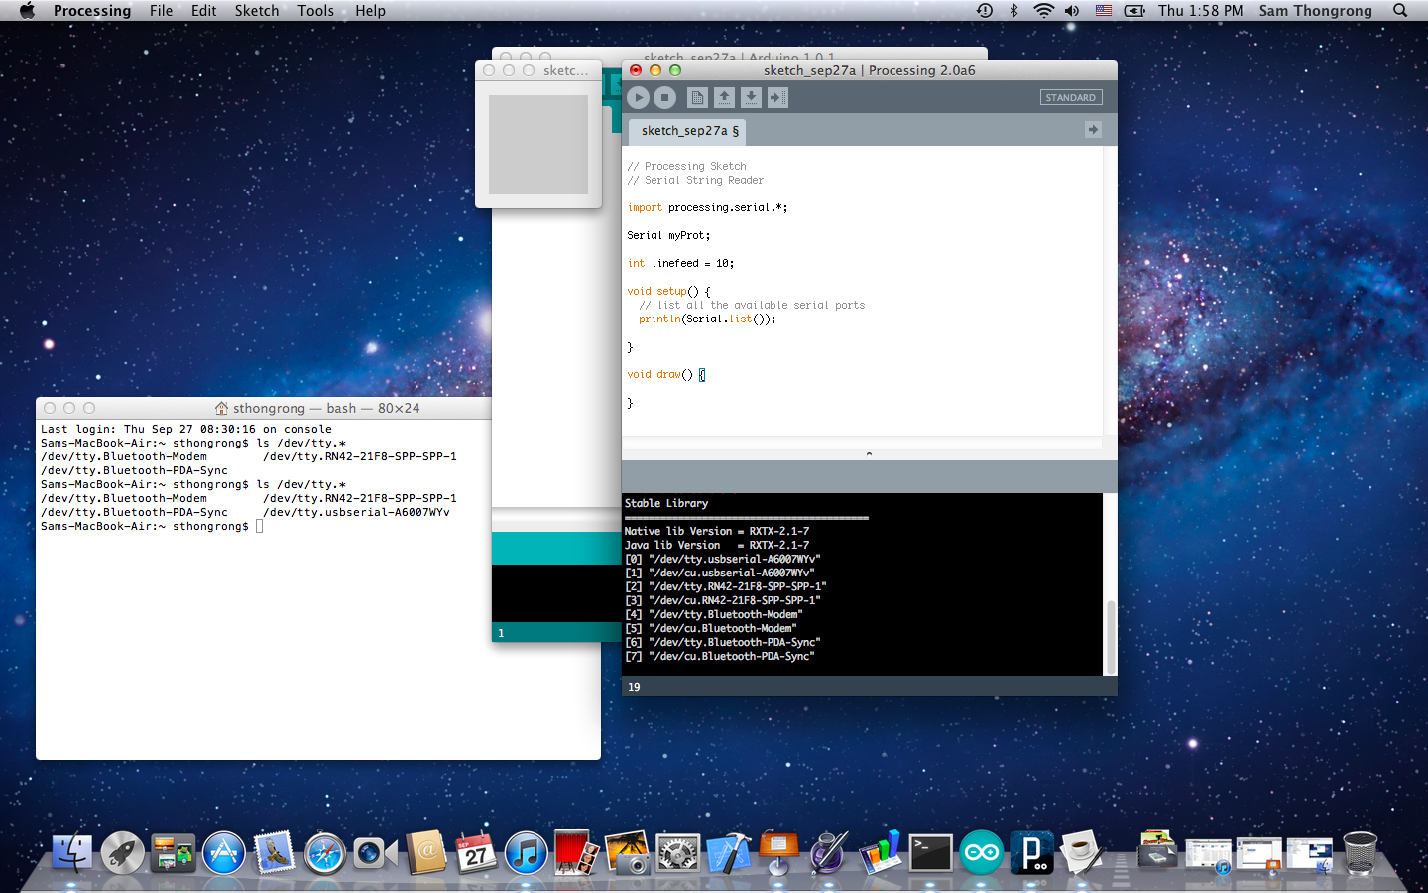Run the sketch with the Play button

click(639, 97)
